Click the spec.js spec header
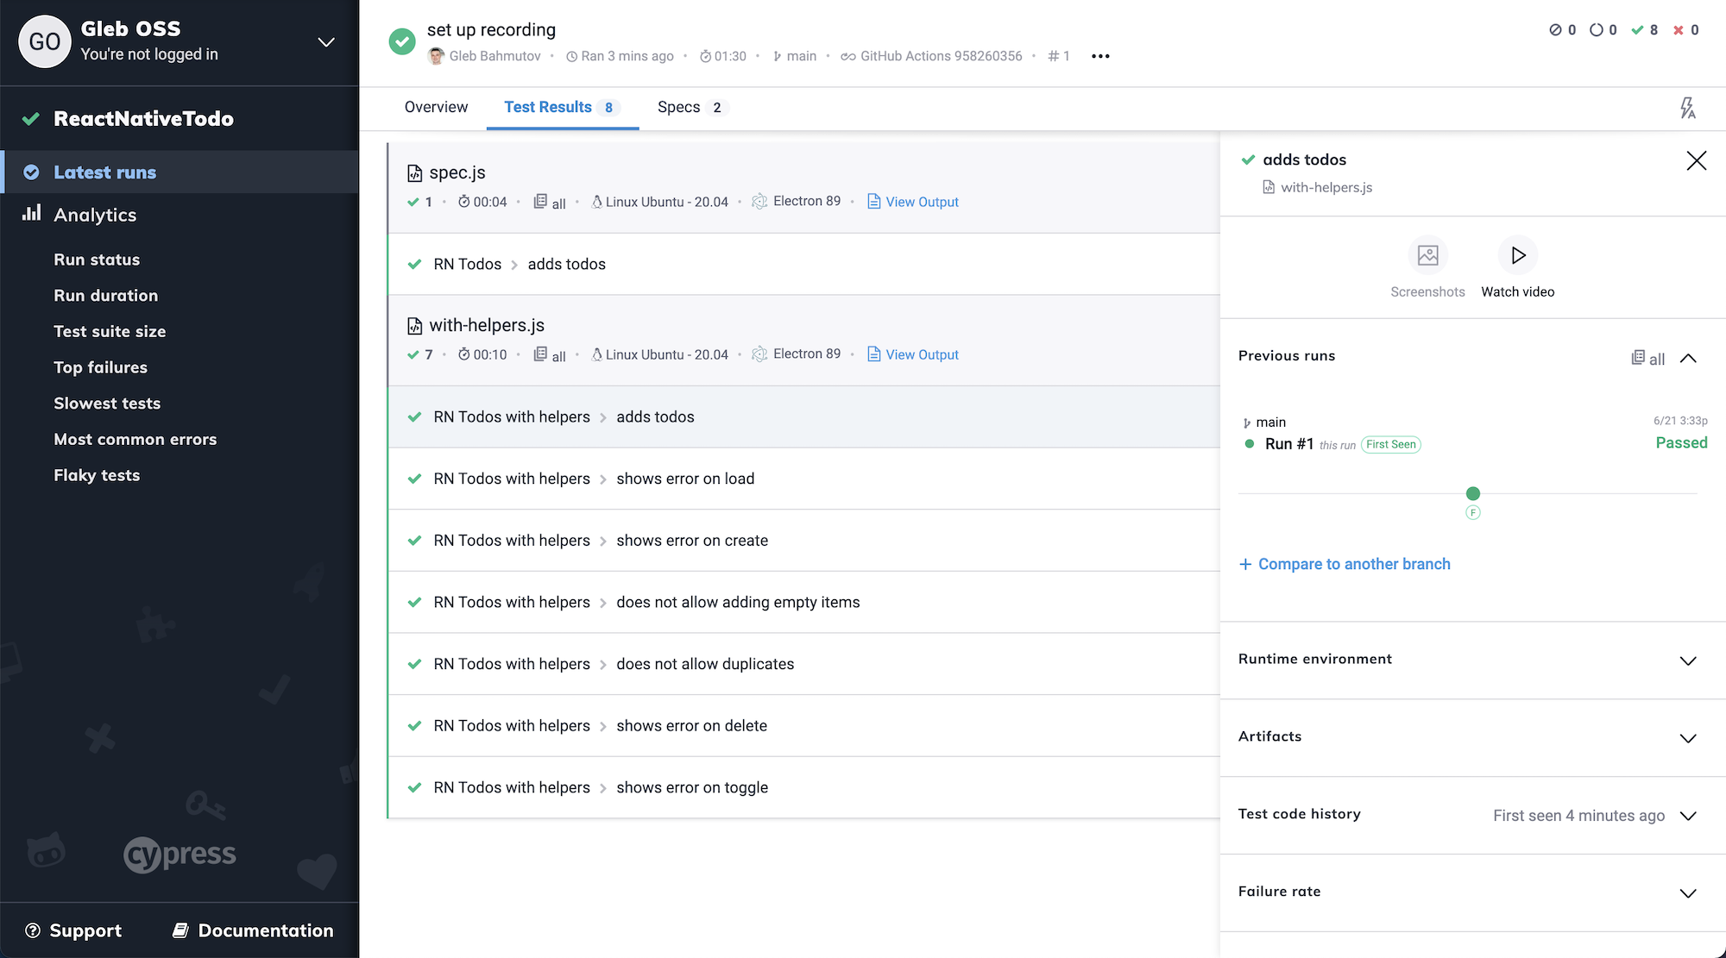 [x=803, y=187]
